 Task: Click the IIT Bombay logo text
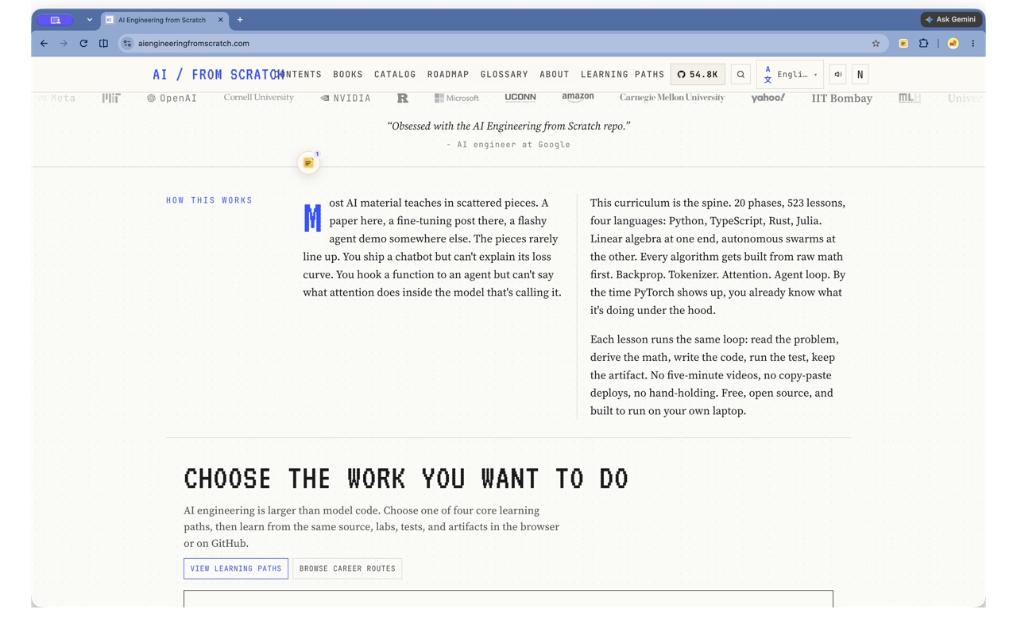(841, 99)
